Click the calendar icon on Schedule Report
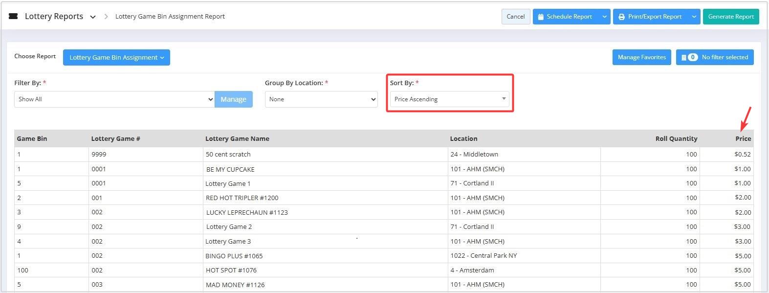This screenshot has width=769, height=293. coord(541,17)
